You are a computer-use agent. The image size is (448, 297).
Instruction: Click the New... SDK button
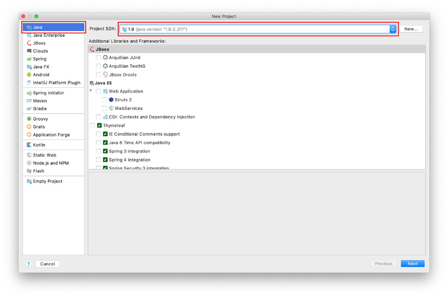click(x=411, y=29)
